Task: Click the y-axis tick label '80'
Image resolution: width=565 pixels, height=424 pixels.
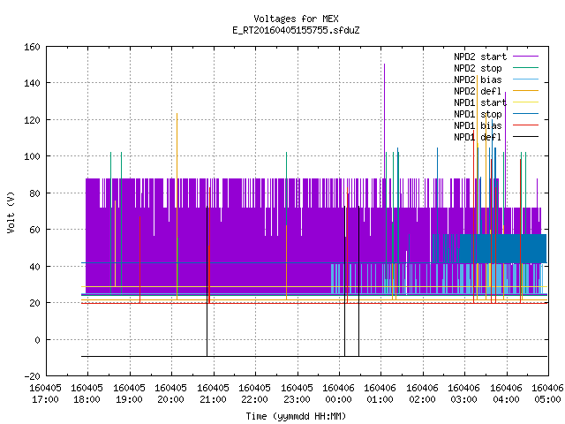Action: 34,193
